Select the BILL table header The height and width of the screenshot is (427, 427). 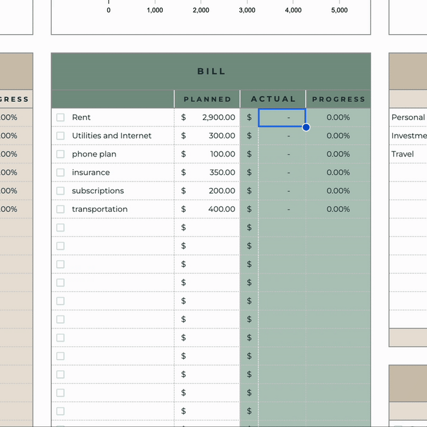pyautogui.click(x=211, y=71)
